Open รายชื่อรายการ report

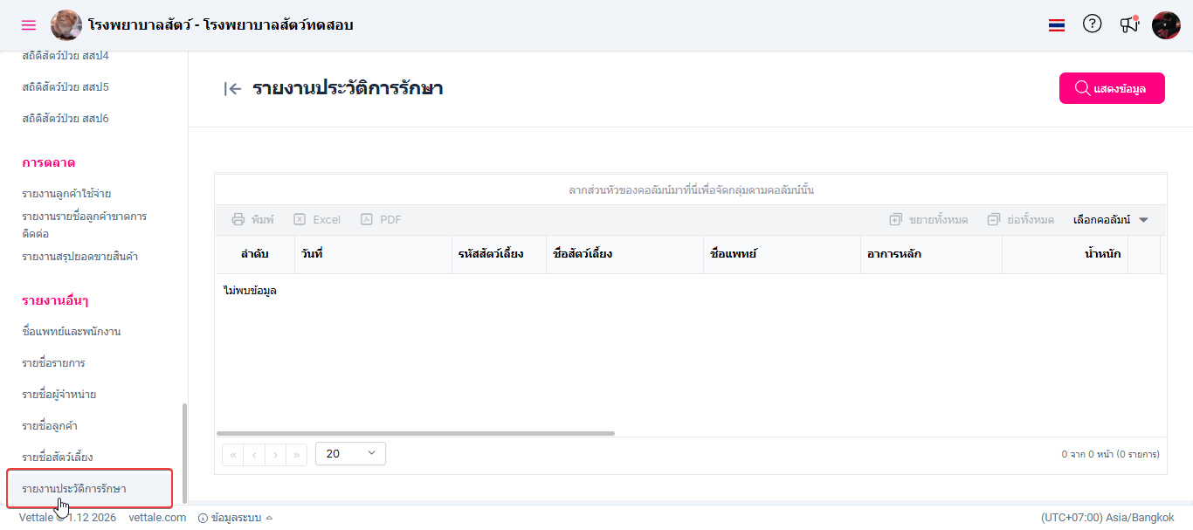click(x=53, y=363)
